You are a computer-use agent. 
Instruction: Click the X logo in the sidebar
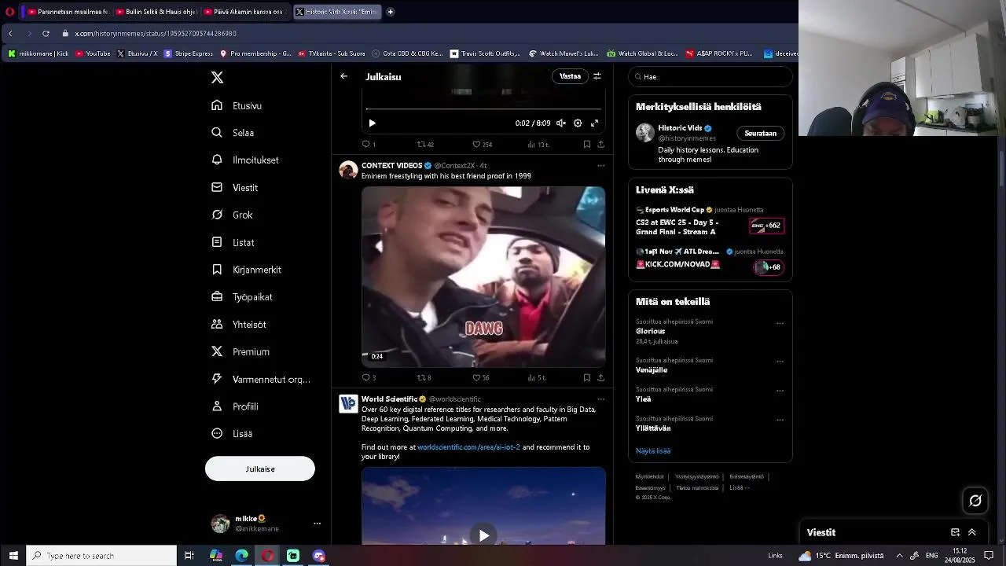(218, 77)
